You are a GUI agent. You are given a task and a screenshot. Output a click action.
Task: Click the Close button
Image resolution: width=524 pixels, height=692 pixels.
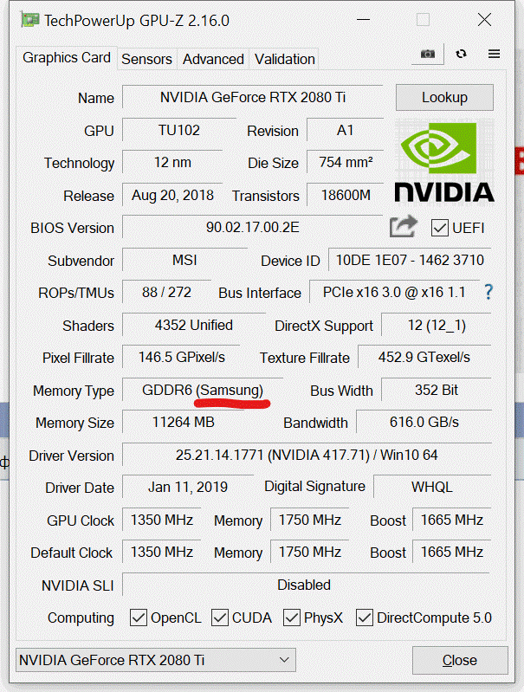(x=459, y=660)
